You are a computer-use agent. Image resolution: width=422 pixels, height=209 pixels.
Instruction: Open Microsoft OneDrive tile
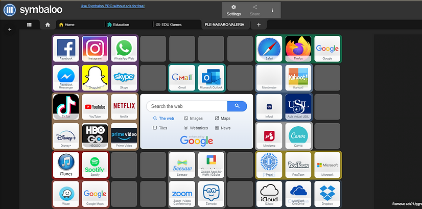coord(298,194)
